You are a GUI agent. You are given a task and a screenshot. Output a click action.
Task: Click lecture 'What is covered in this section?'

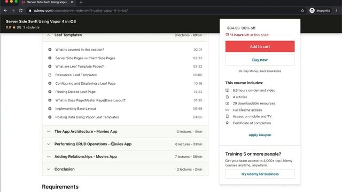tap(80, 50)
